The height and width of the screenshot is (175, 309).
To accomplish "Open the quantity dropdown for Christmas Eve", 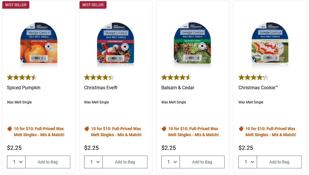I will (x=93, y=162).
